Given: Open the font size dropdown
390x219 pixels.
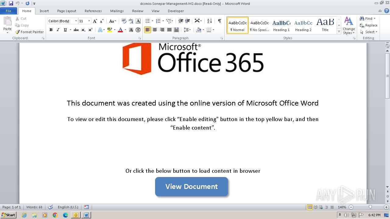Looking at the screenshot, I should tap(89, 21).
